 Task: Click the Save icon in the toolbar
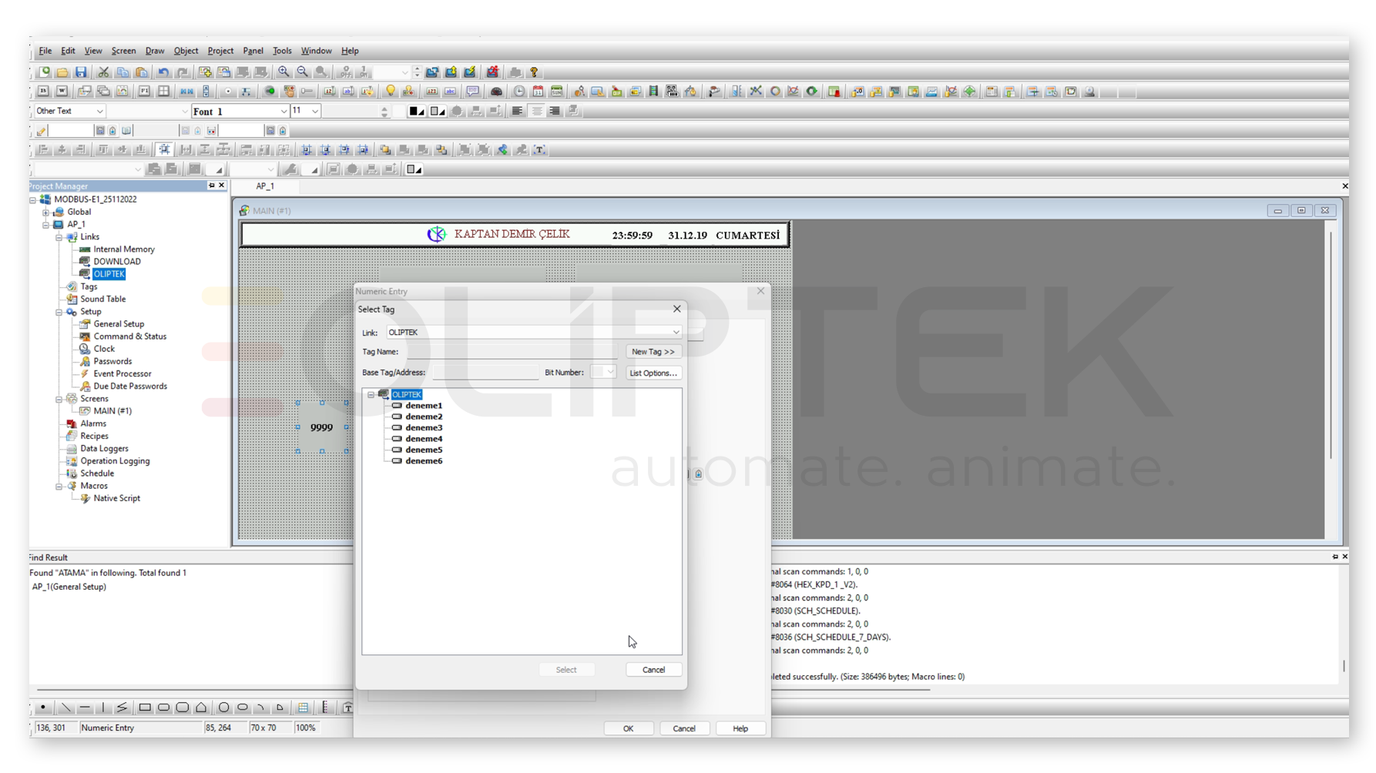click(x=81, y=72)
